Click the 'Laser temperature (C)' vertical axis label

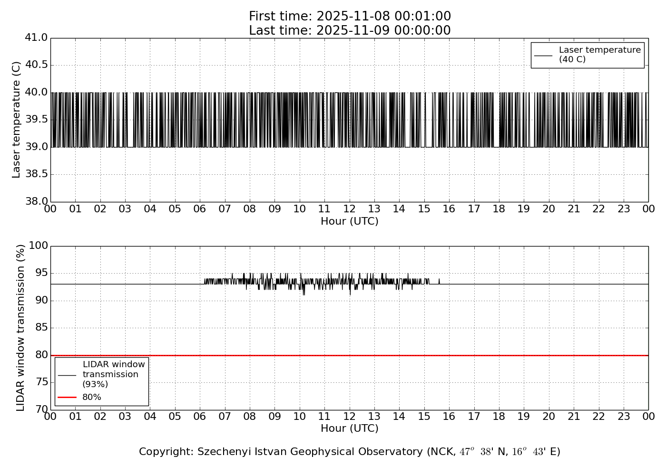[17, 120]
